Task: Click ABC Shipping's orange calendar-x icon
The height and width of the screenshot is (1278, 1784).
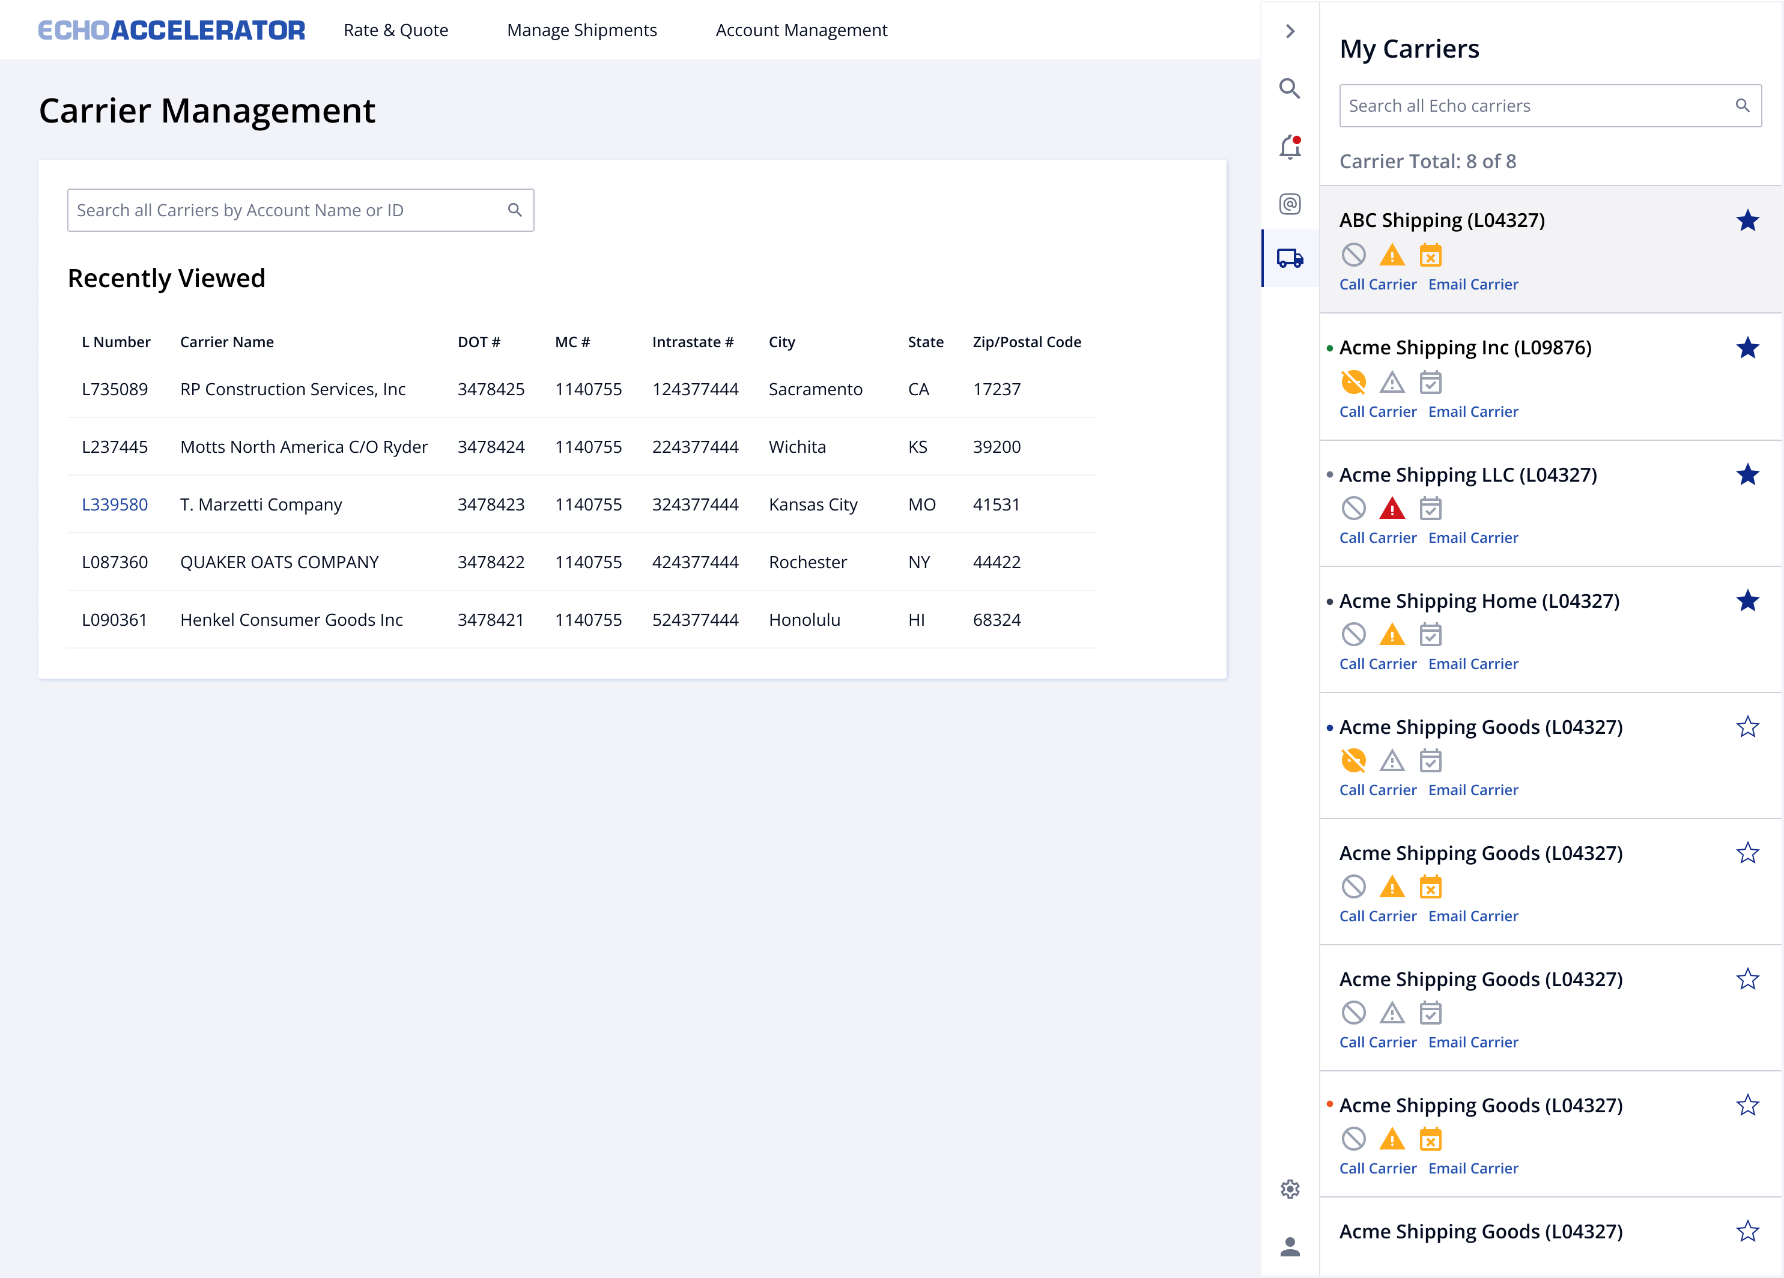Action: pos(1431,255)
